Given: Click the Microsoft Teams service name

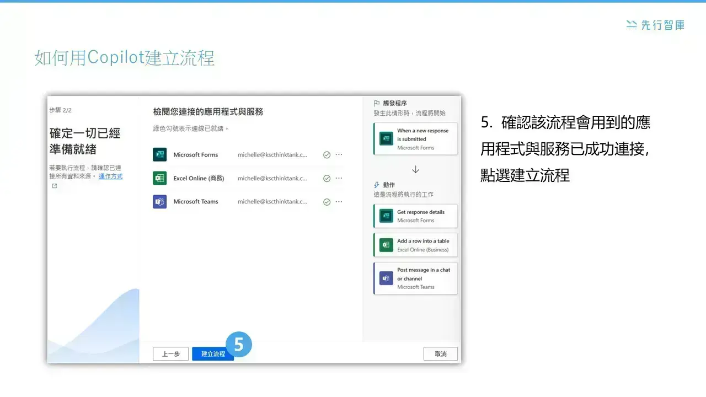Looking at the screenshot, I should pyautogui.click(x=196, y=202).
